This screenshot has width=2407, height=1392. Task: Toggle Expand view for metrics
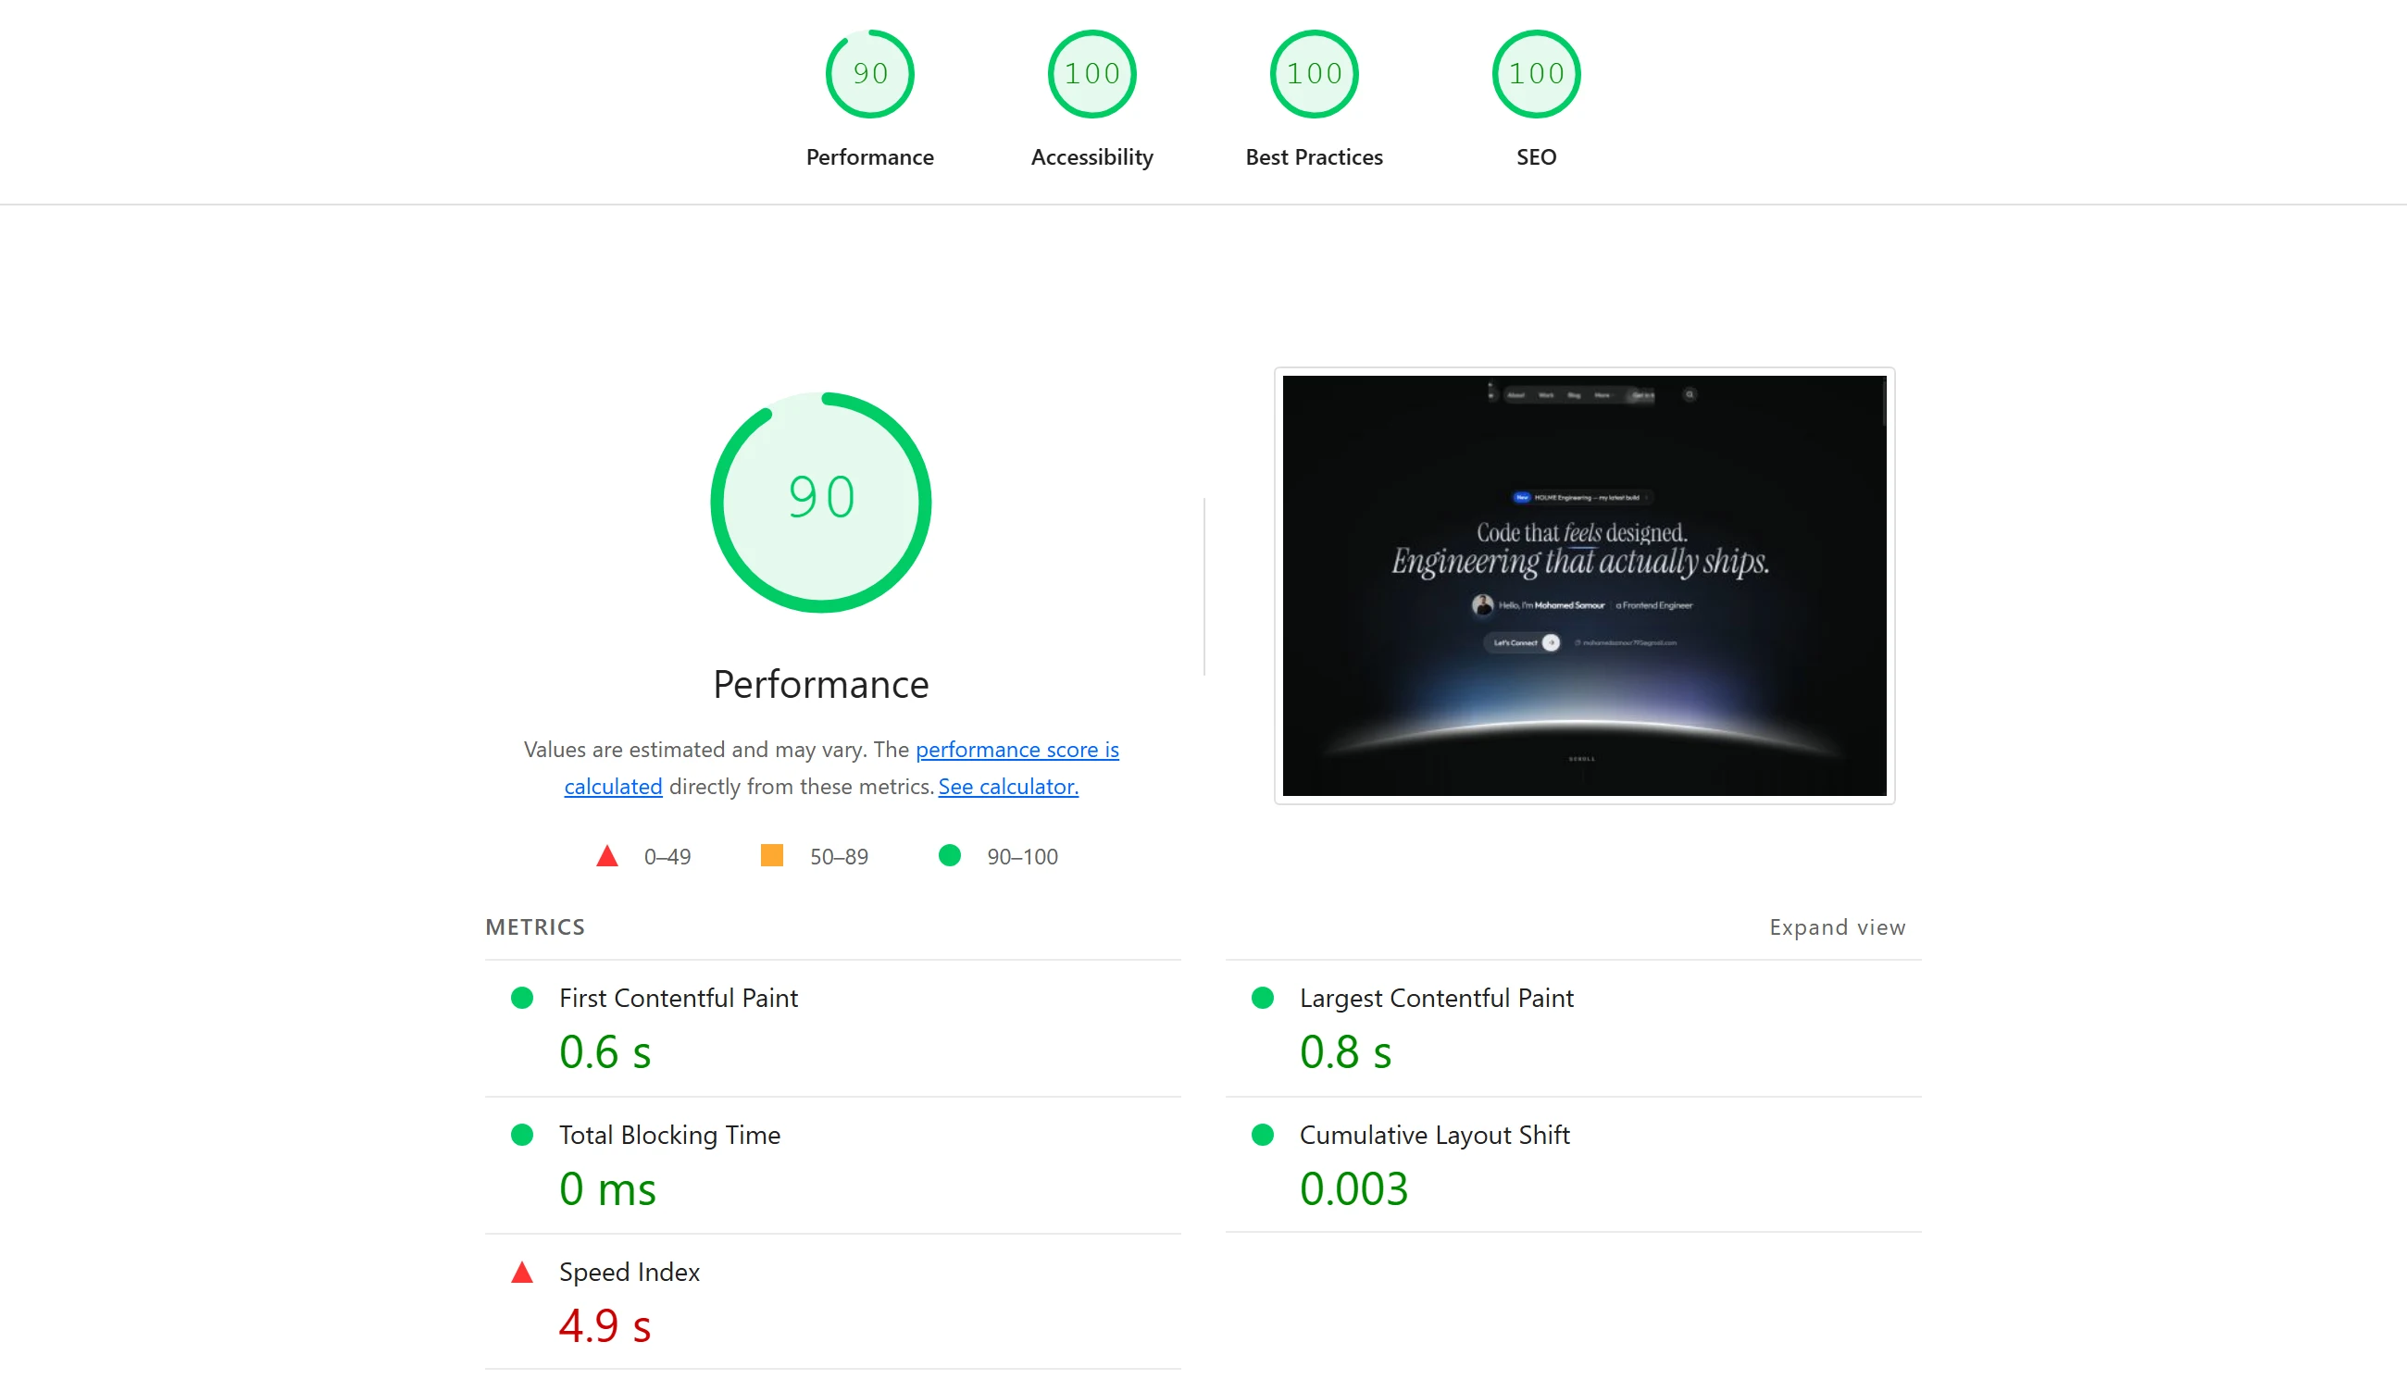tap(1837, 927)
